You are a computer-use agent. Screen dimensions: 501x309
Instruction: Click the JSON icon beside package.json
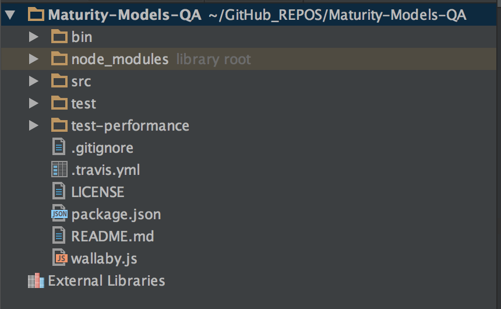pos(59,214)
